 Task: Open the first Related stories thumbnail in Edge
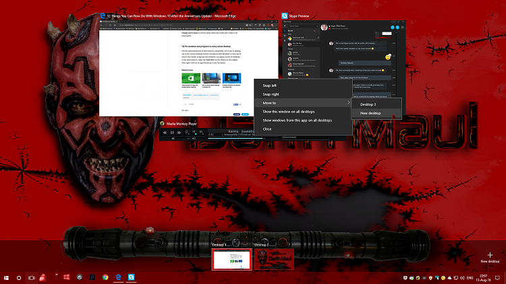coord(191,78)
